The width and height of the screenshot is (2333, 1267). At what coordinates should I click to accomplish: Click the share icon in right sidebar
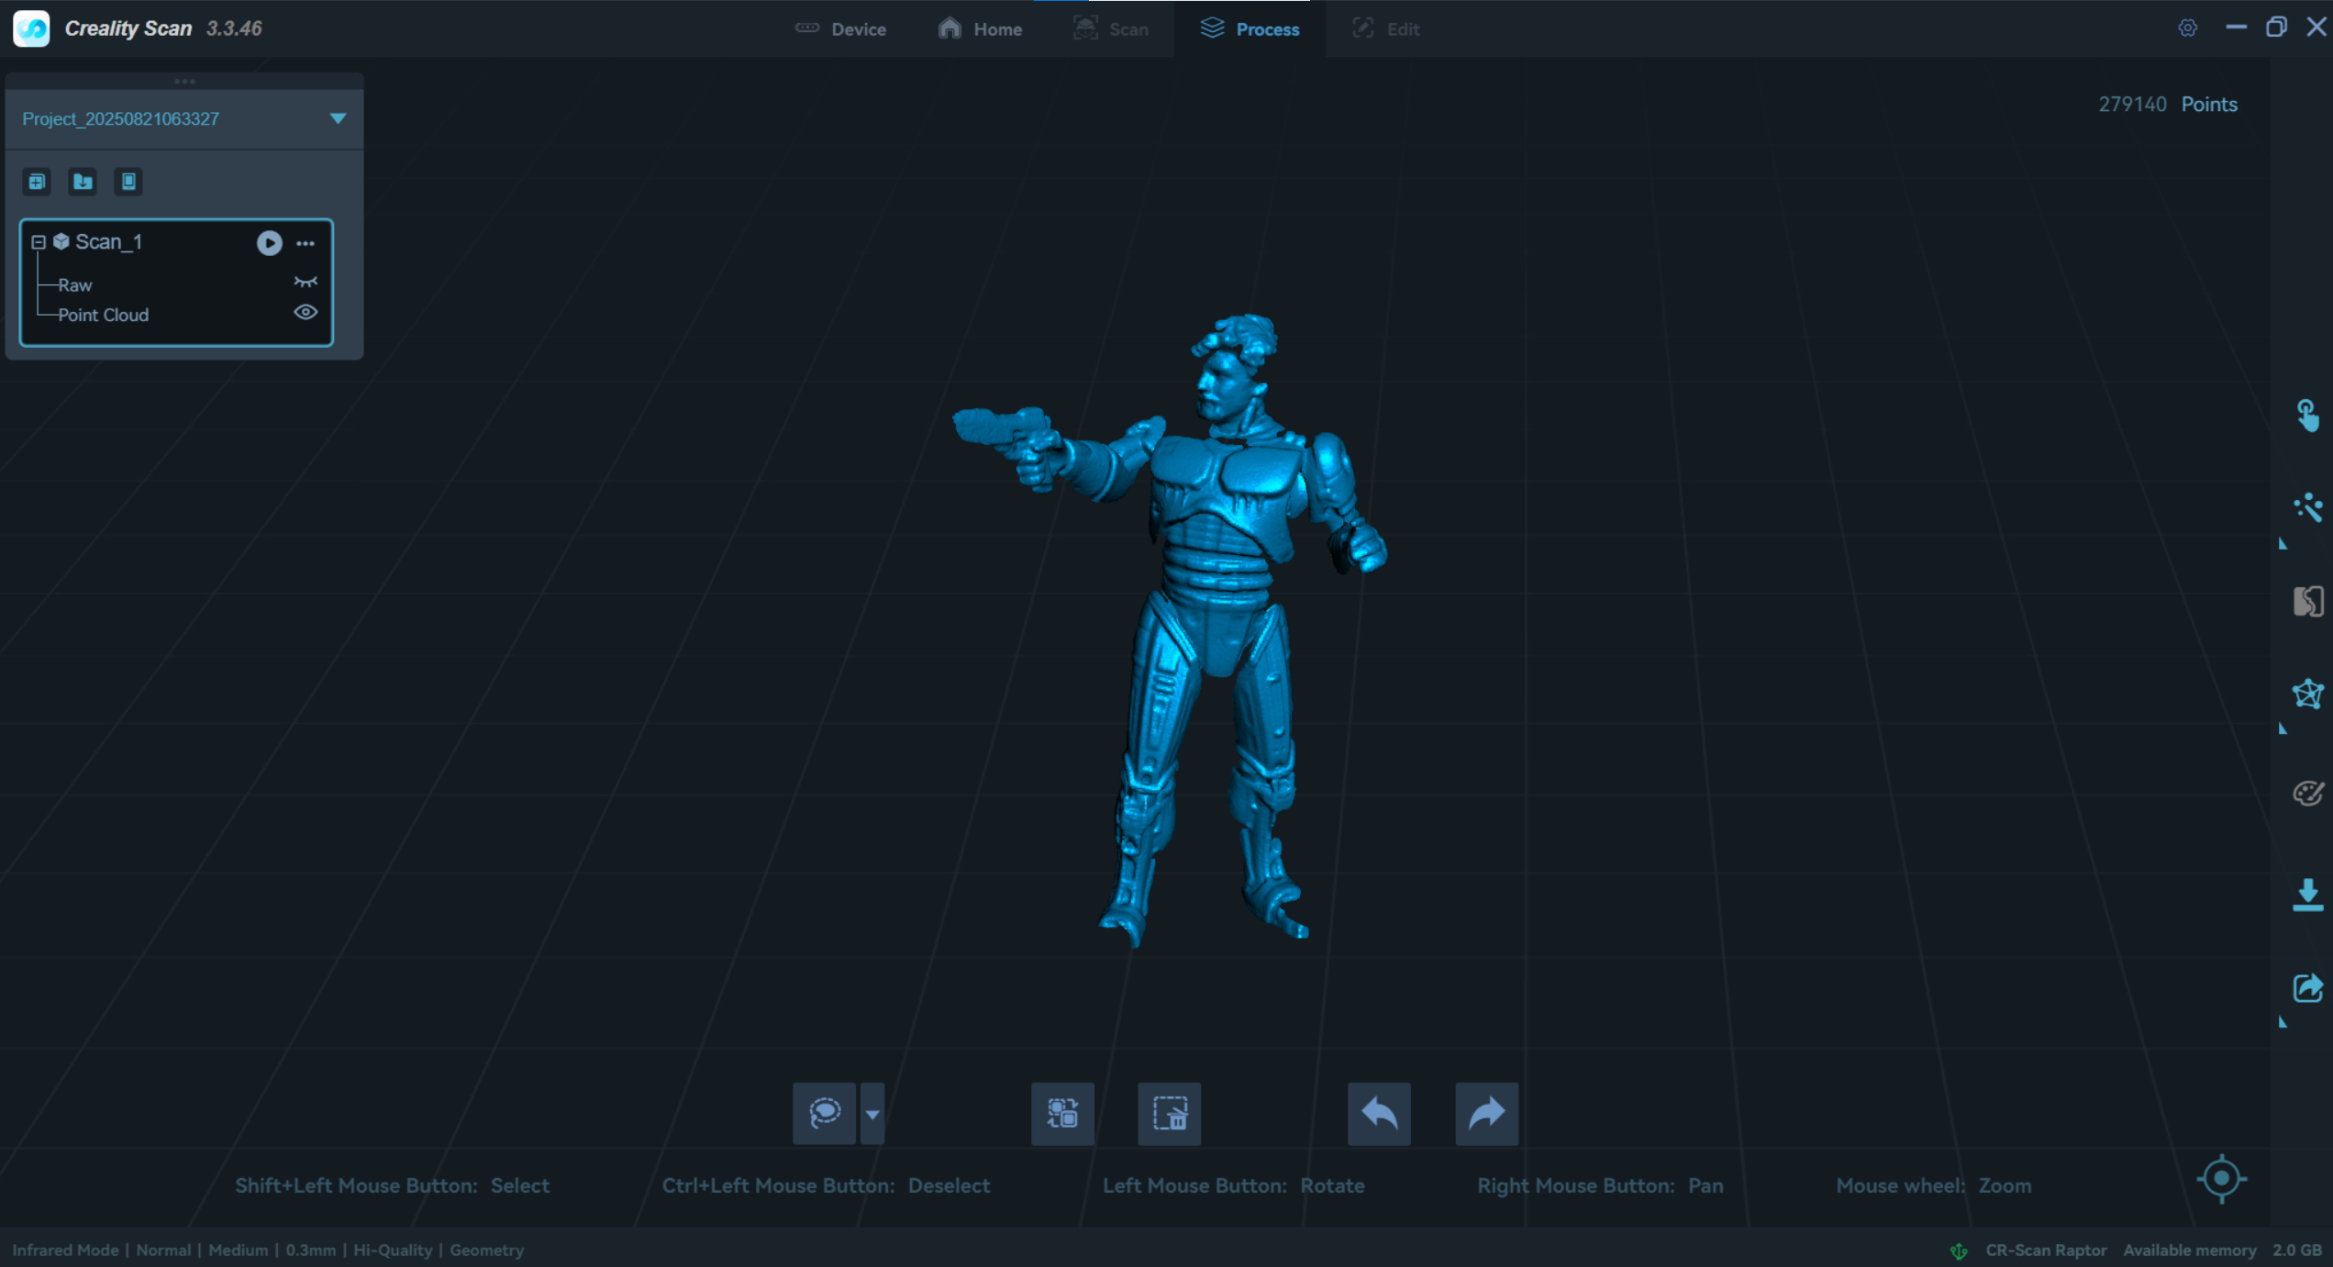tap(2307, 988)
